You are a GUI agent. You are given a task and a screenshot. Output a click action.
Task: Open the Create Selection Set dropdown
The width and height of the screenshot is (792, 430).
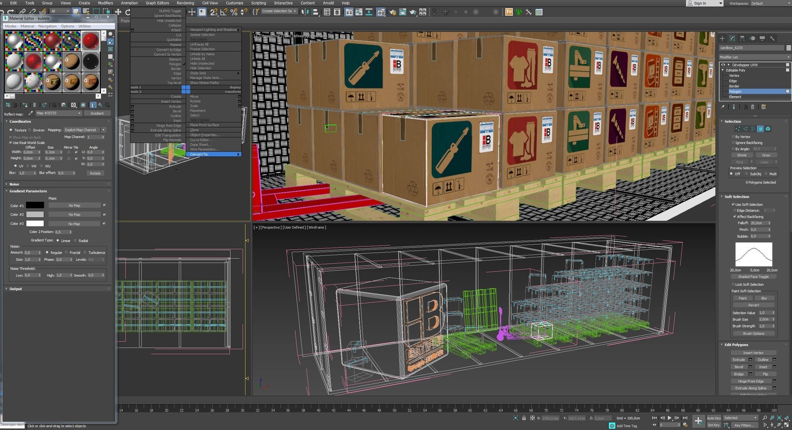278,11
